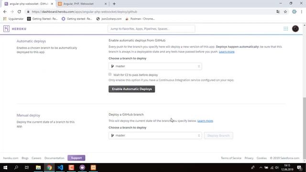Close the Angular, PHP, Websocket tab
This screenshot has height=172, width=306.
click(106, 4)
